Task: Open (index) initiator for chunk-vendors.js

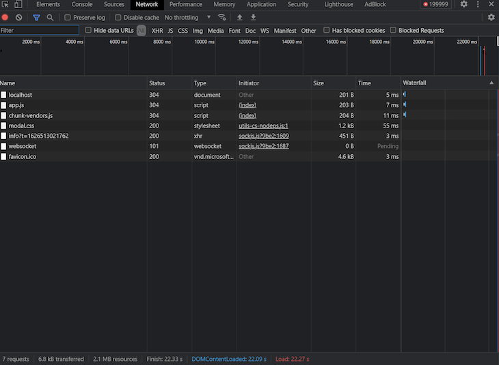Action: pyautogui.click(x=247, y=115)
